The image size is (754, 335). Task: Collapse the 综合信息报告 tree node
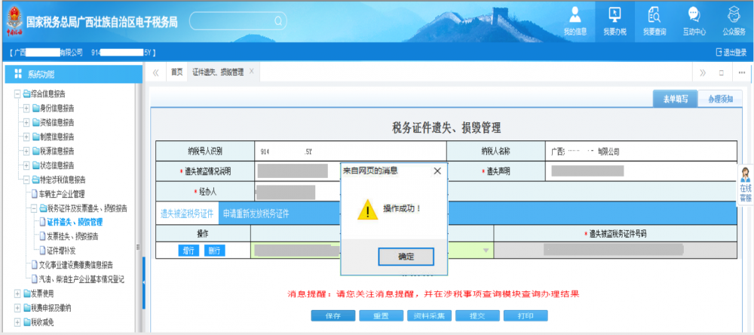click(17, 94)
